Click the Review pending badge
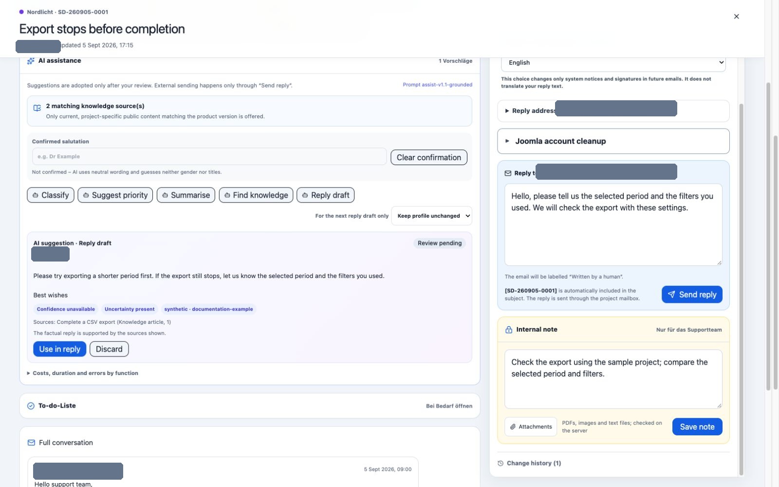This screenshot has height=487, width=779. tap(440, 243)
